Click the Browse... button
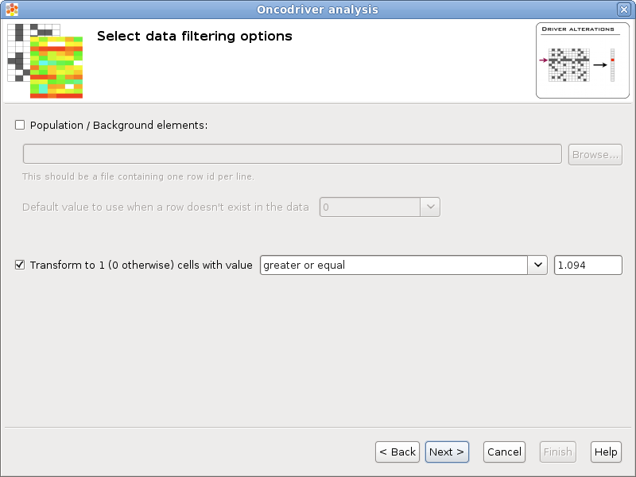 point(595,154)
